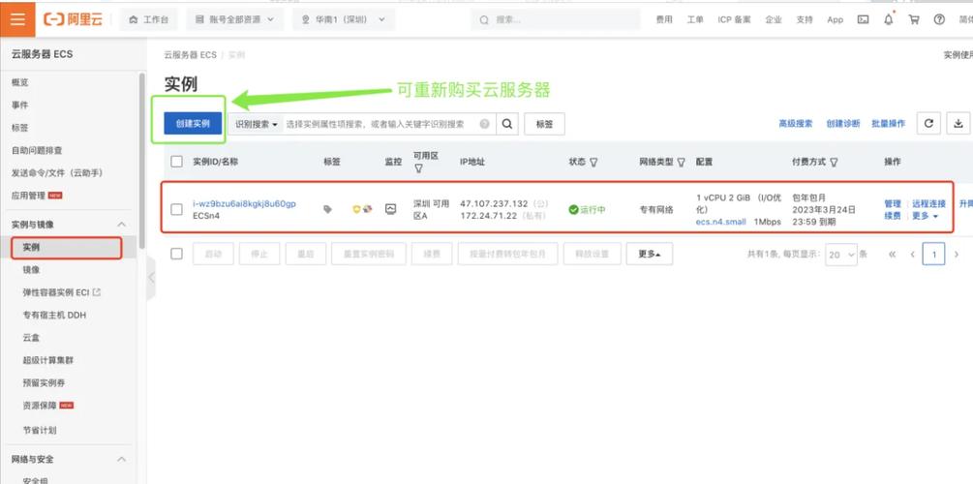Click the 创建实例 button
The width and height of the screenshot is (973, 484).
[193, 124]
